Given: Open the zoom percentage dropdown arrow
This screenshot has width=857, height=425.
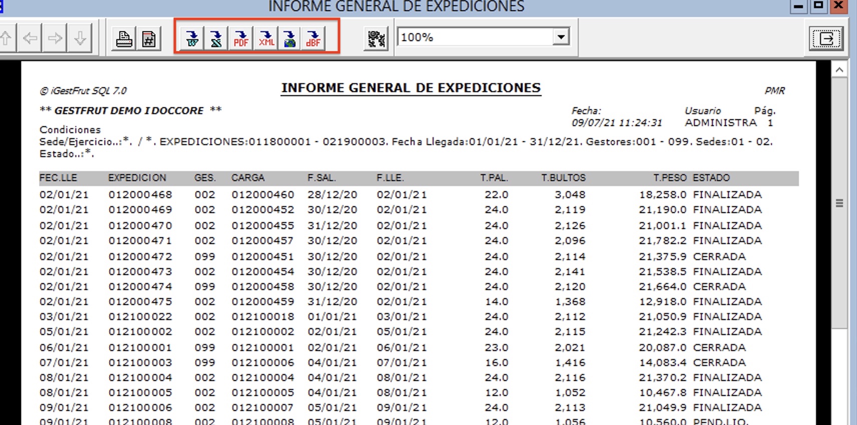Looking at the screenshot, I should coord(561,37).
